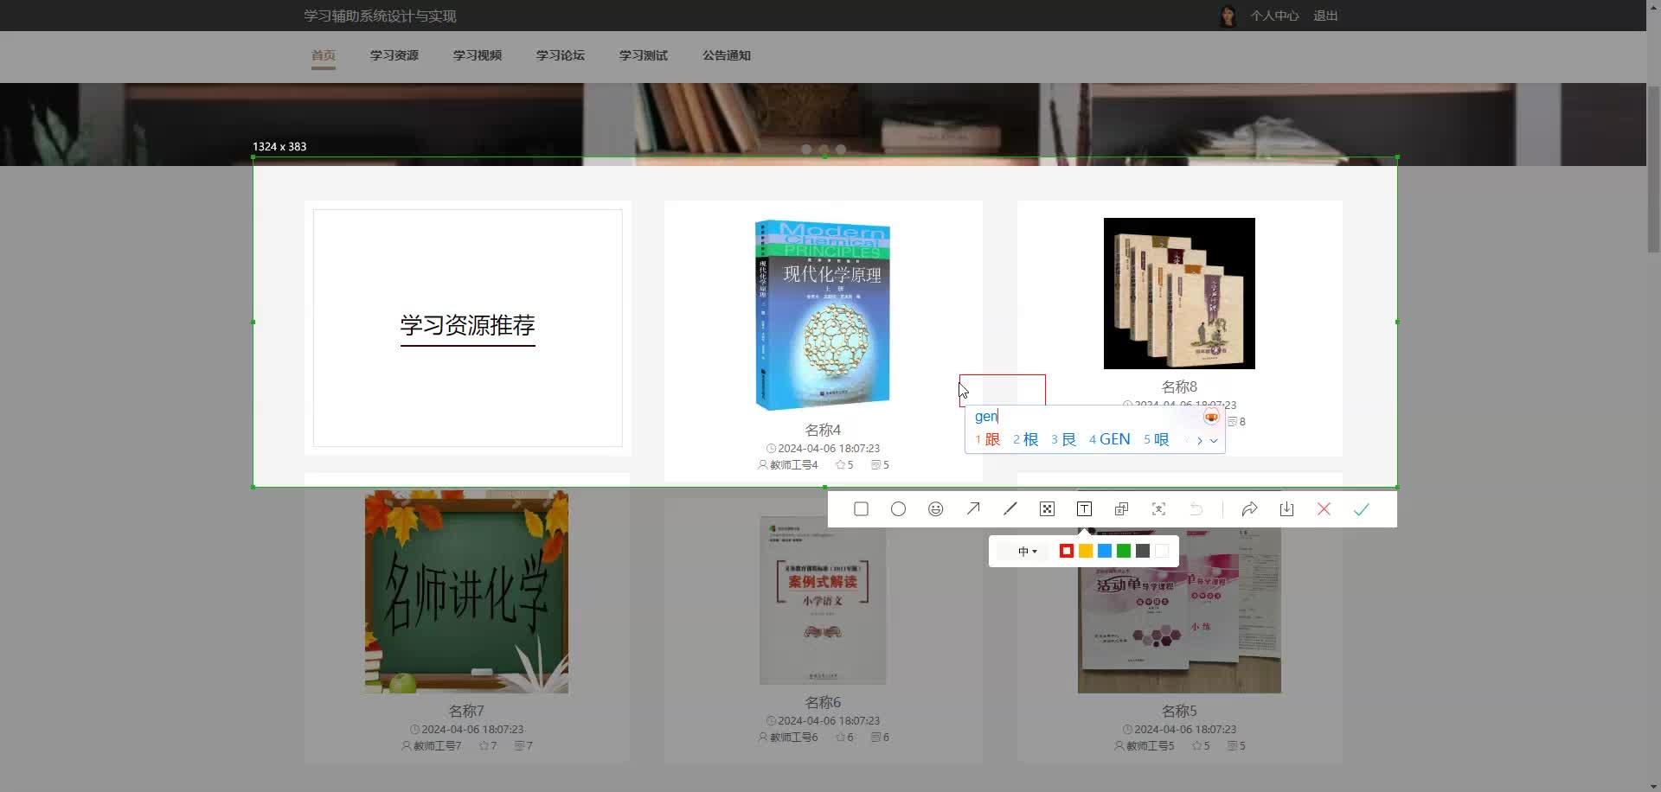This screenshot has width=1661, height=792.
Task: Click the 学习资源推荐 heading
Action: click(467, 326)
